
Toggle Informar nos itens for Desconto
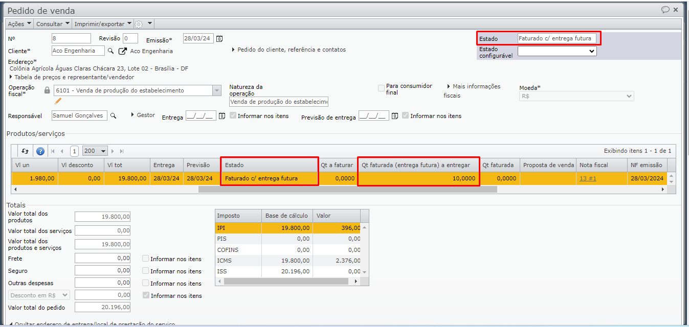click(x=146, y=295)
